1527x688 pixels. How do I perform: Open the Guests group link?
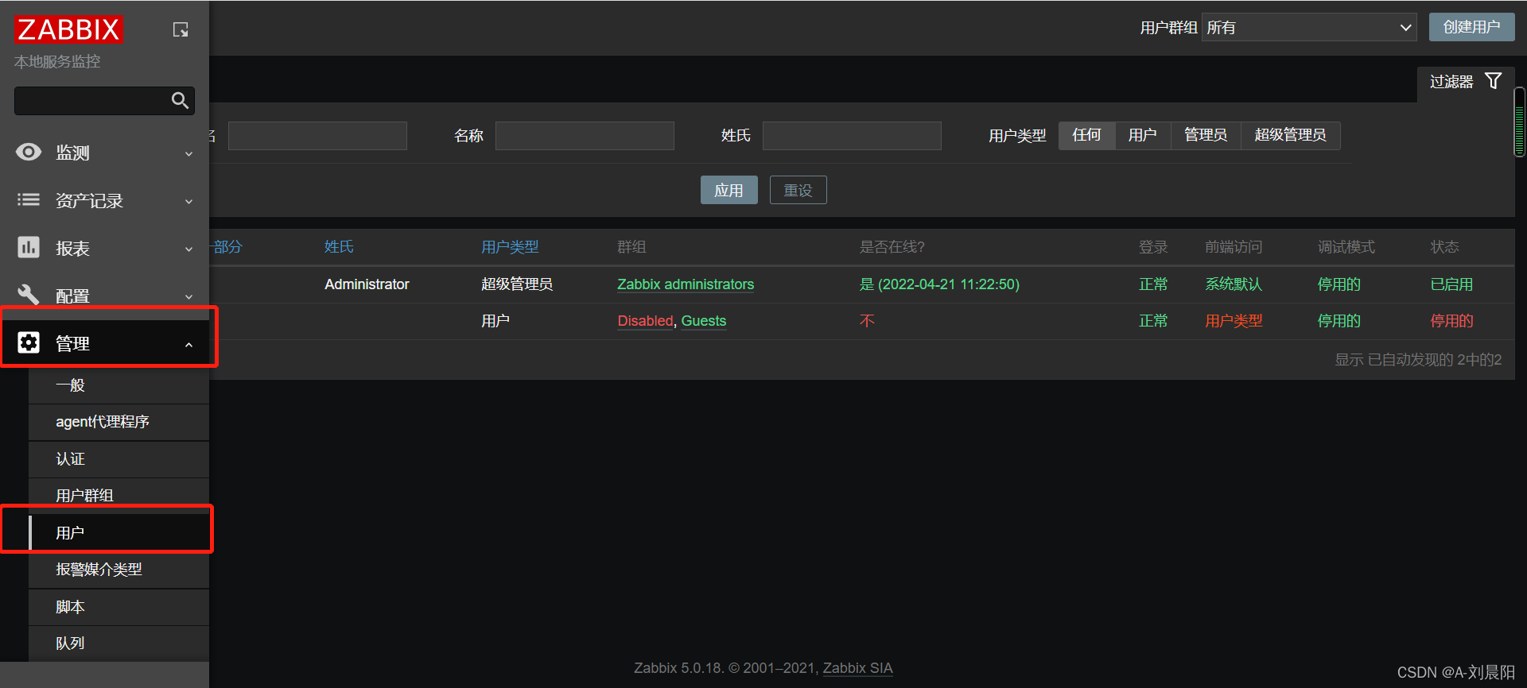[703, 321]
